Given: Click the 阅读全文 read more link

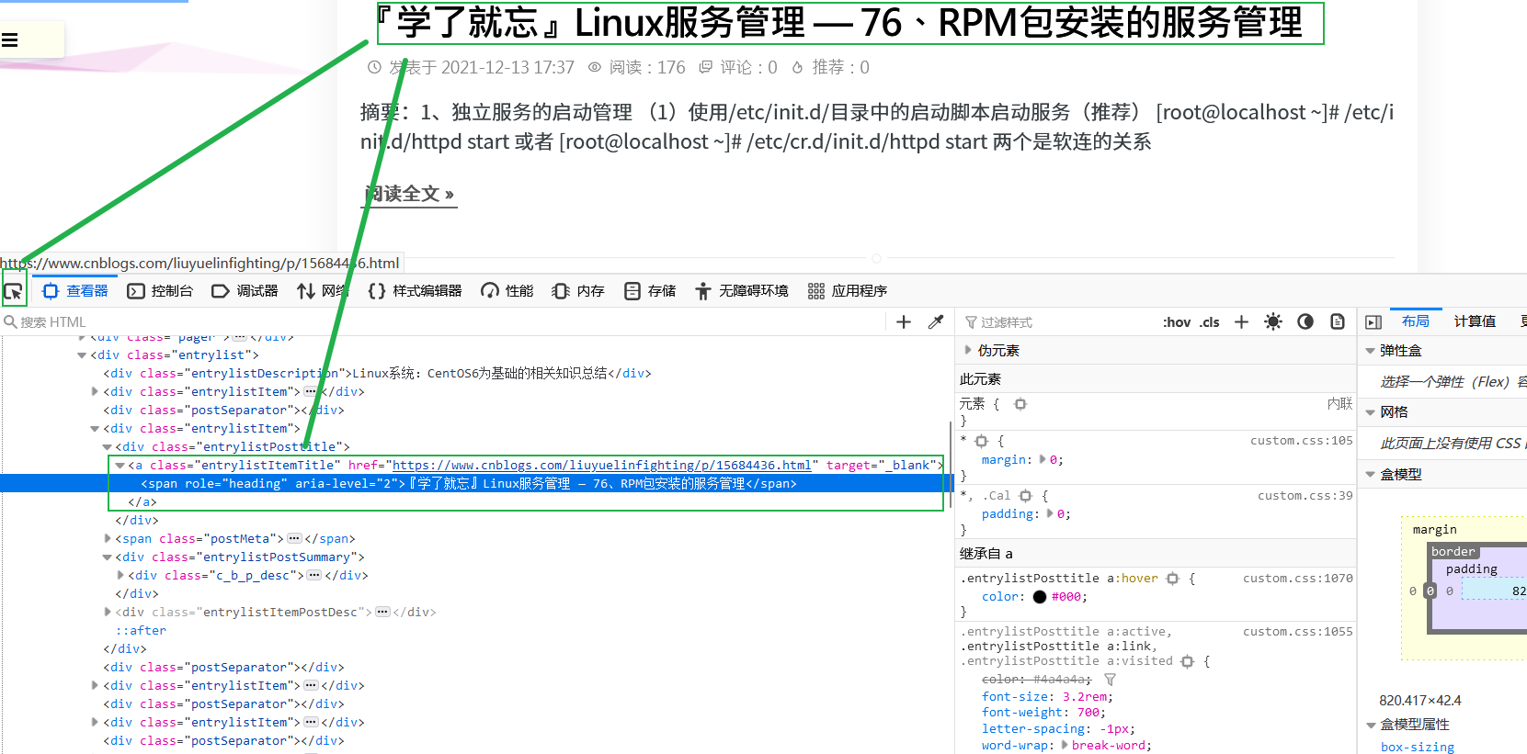Looking at the screenshot, I should tap(410, 194).
